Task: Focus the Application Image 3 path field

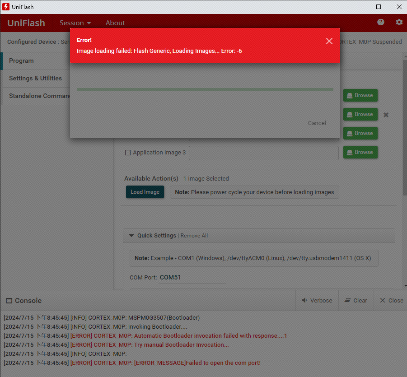Action: pos(263,153)
